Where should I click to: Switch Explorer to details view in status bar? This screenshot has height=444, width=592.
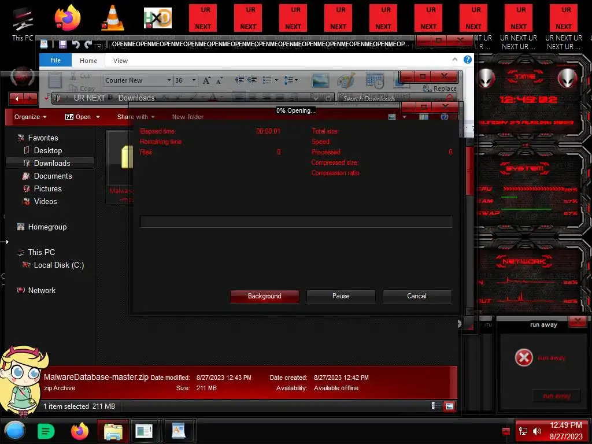click(x=436, y=406)
